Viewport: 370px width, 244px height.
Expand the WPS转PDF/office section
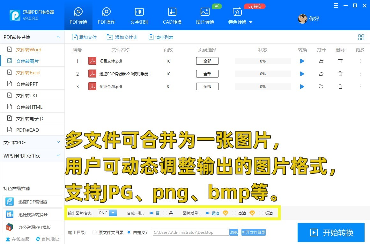(x=58, y=156)
